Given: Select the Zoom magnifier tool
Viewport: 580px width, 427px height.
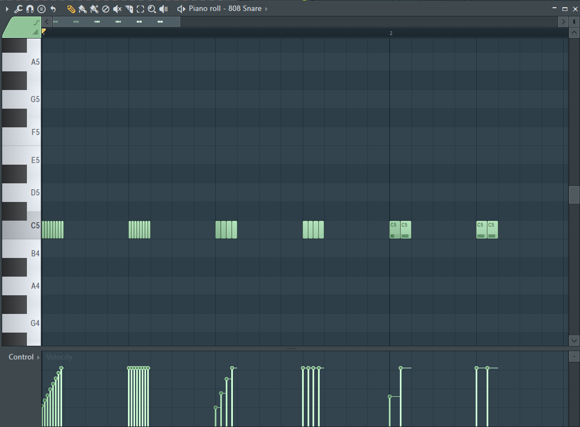Looking at the screenshot, I should click(x=152, y=9).
